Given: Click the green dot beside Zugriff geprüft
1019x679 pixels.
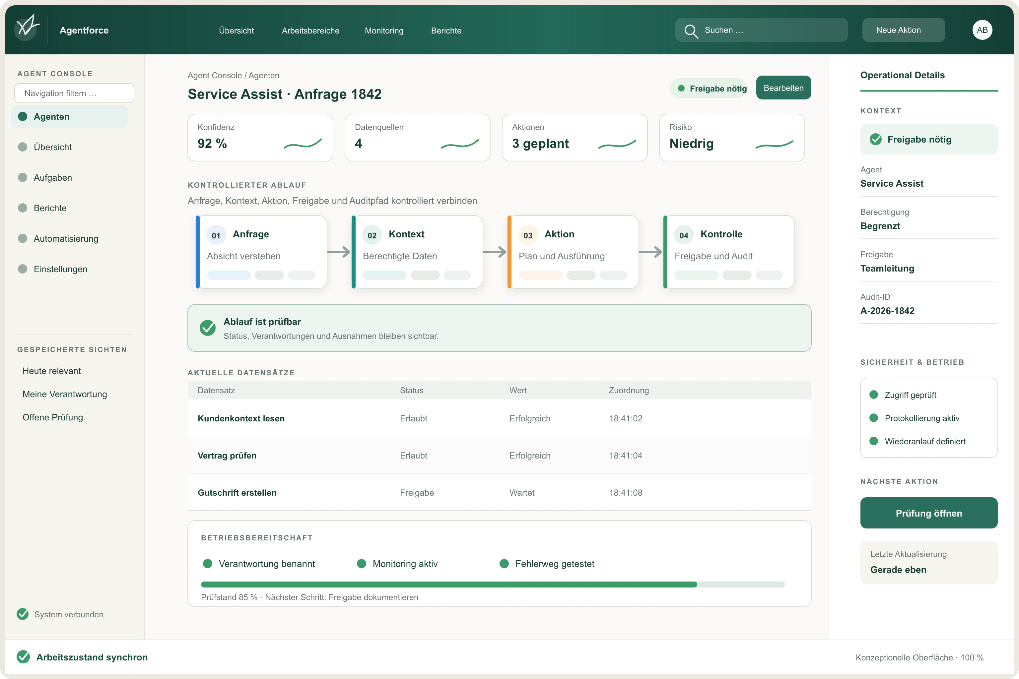Looking at the screenshot, I should click(x=874, y=395).
